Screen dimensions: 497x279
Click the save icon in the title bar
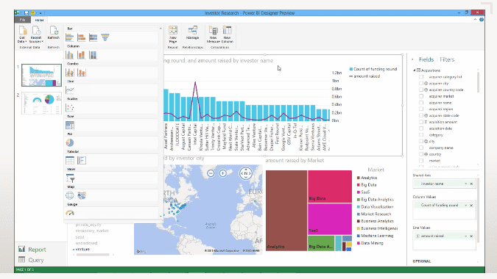click(27, 13)
